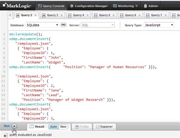Image resolution: width=180 pixels, height=138 pixels.
Task: Click the Result tab icon
Action: tap(32, 127)
